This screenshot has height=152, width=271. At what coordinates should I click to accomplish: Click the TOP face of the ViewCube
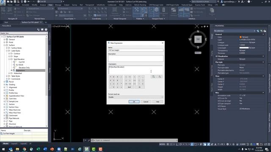[198, 39]
